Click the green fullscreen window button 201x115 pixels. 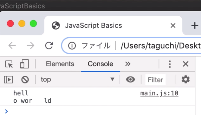(x=33, y=24)
